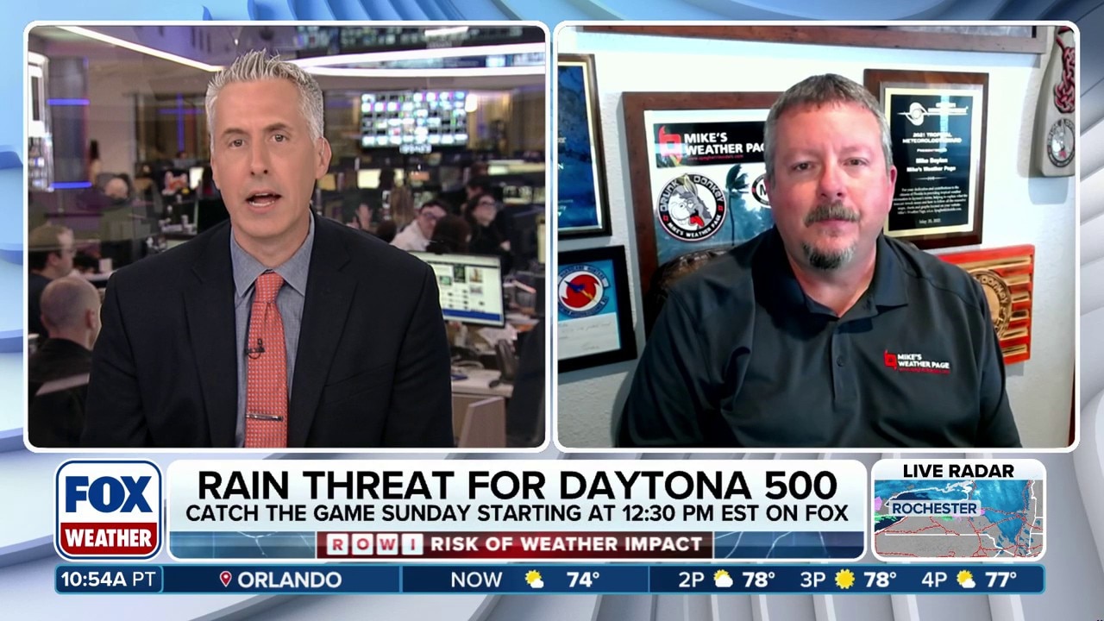Select the news anchor video feed

click(286, 236)
